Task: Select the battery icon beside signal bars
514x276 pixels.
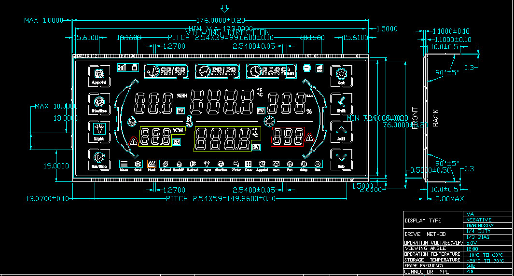Action: pos(134,68)
